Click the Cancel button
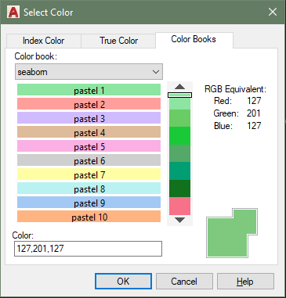Image resolution: width=286 pixels, height=298 pixels. 184,281
